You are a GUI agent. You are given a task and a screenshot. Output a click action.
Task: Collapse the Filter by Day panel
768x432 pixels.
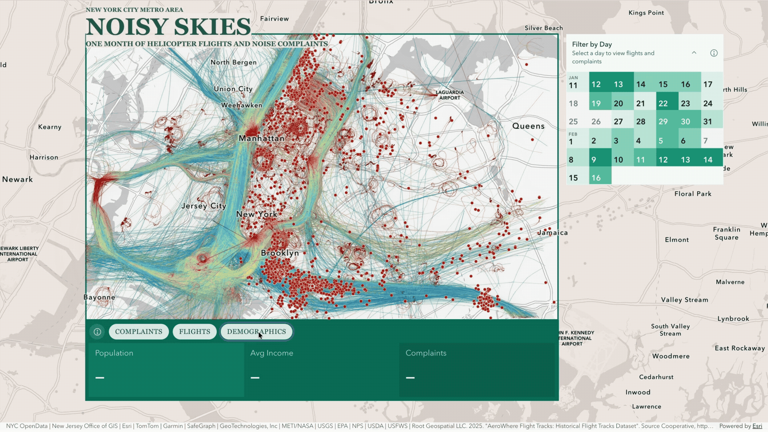[694, 53]
